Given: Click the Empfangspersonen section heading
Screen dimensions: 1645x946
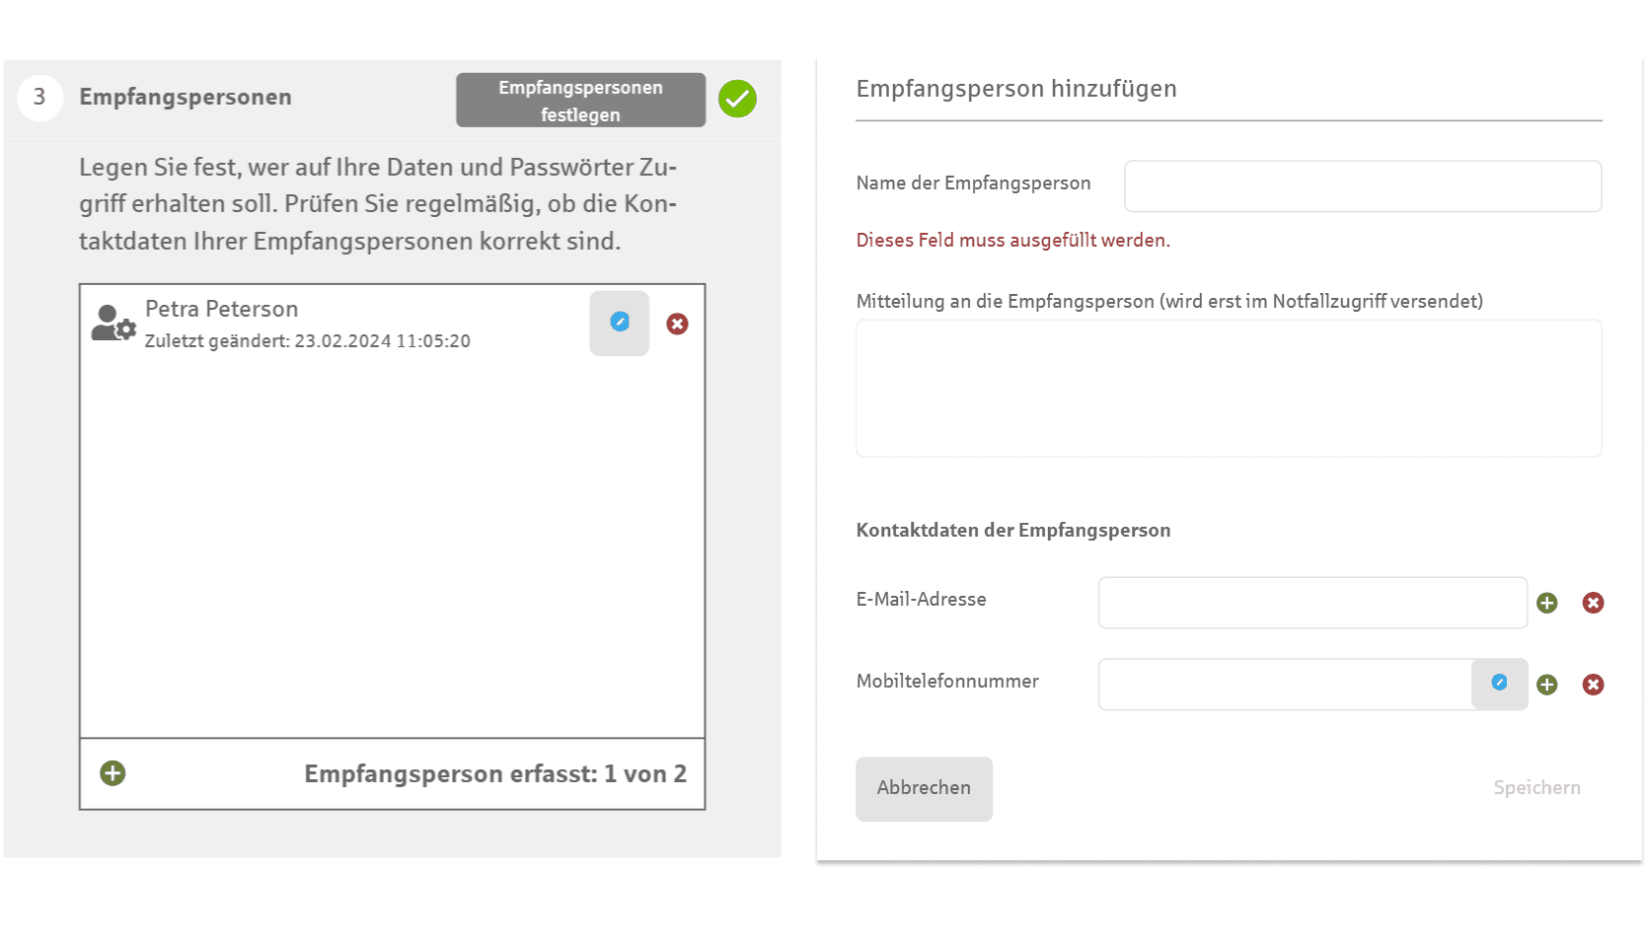Looking at the screenshot, I should click(186, 97).
